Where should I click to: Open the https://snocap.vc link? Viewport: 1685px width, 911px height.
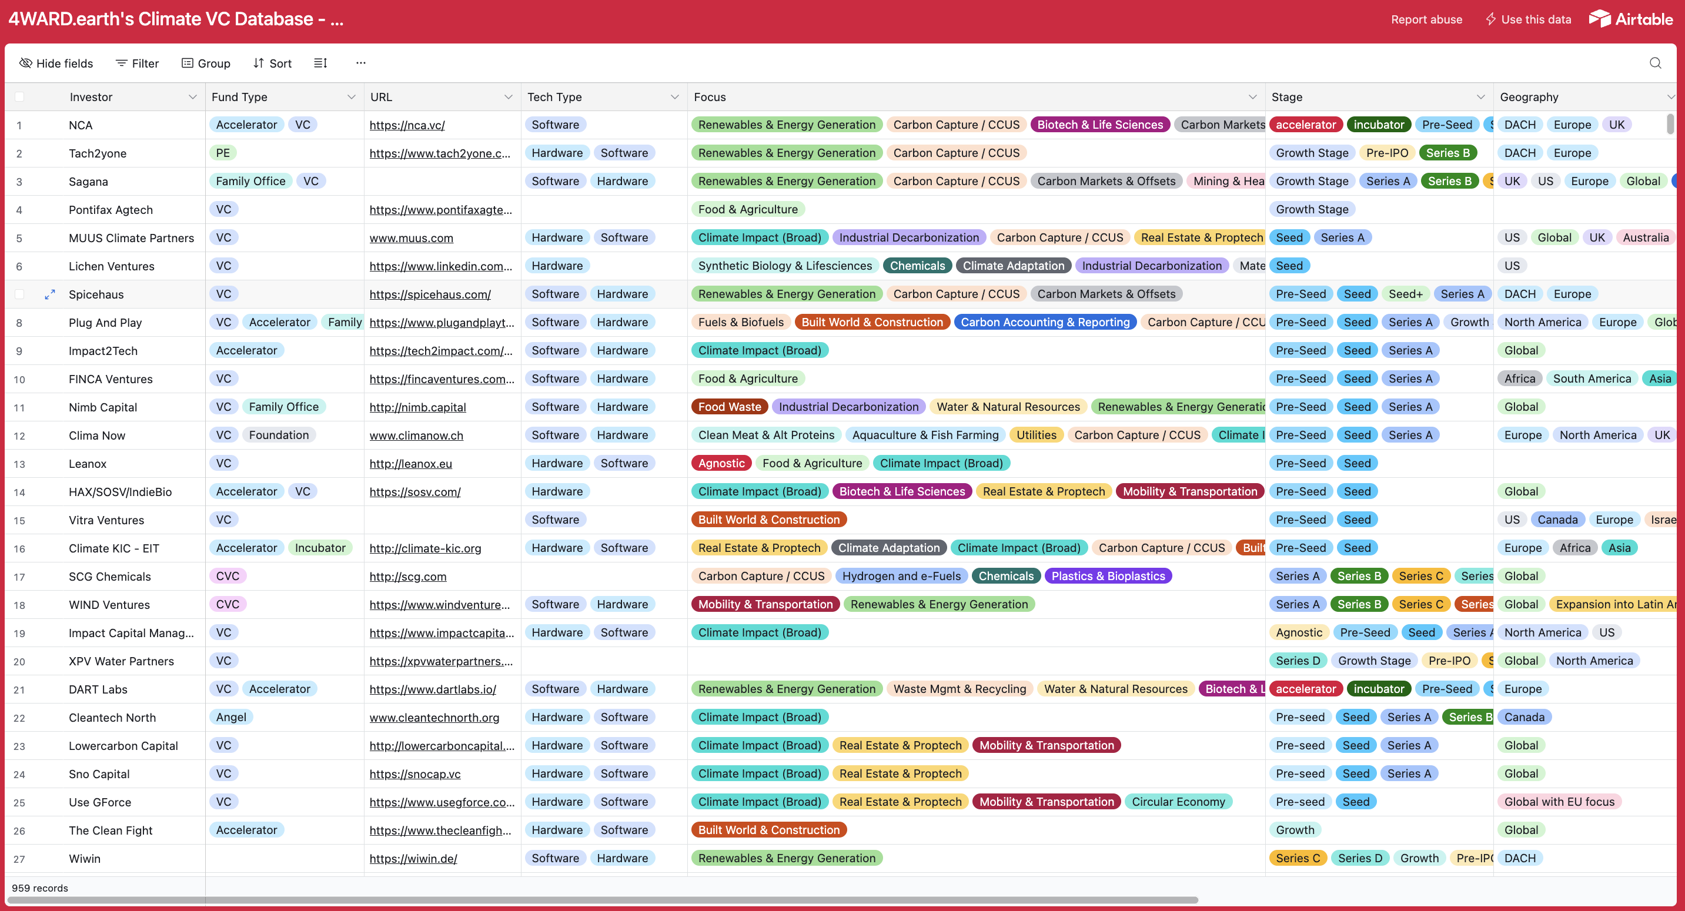click(414, 774)
